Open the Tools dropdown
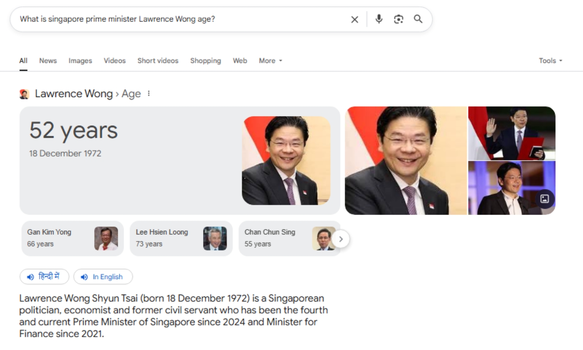The height and width of the screenshot is (350, 583). click(x=550, y=61)
